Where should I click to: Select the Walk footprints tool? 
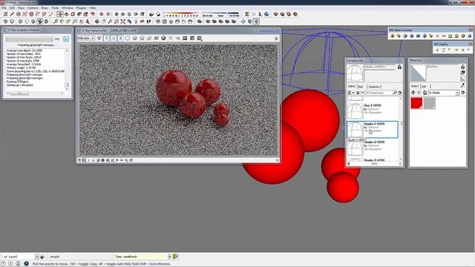coord(148,22)
